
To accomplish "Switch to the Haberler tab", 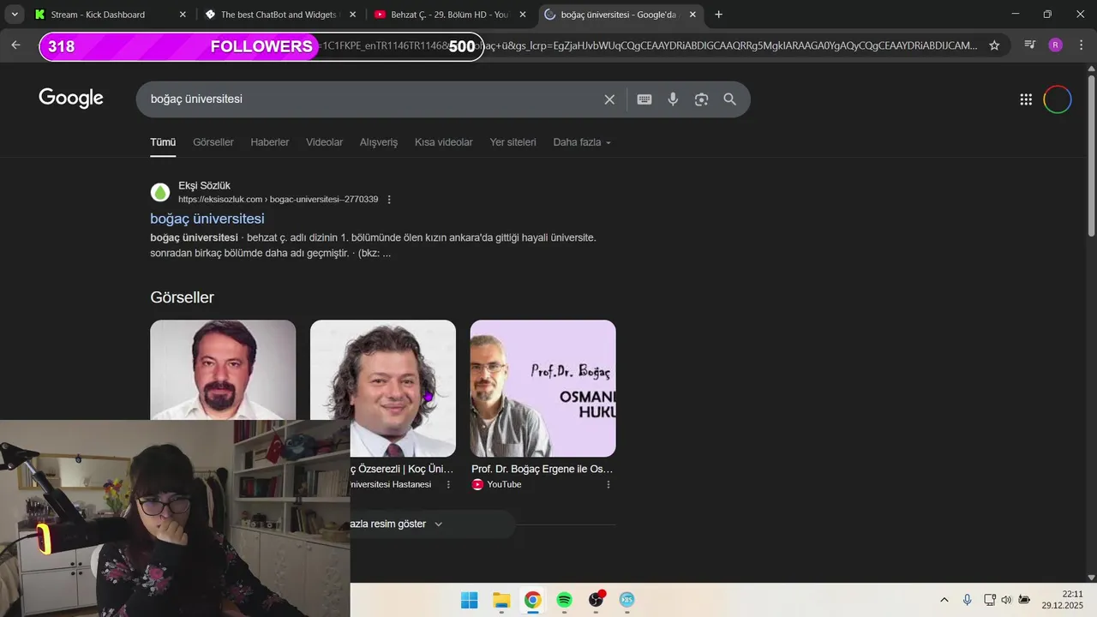I will [x=270, y=142].
